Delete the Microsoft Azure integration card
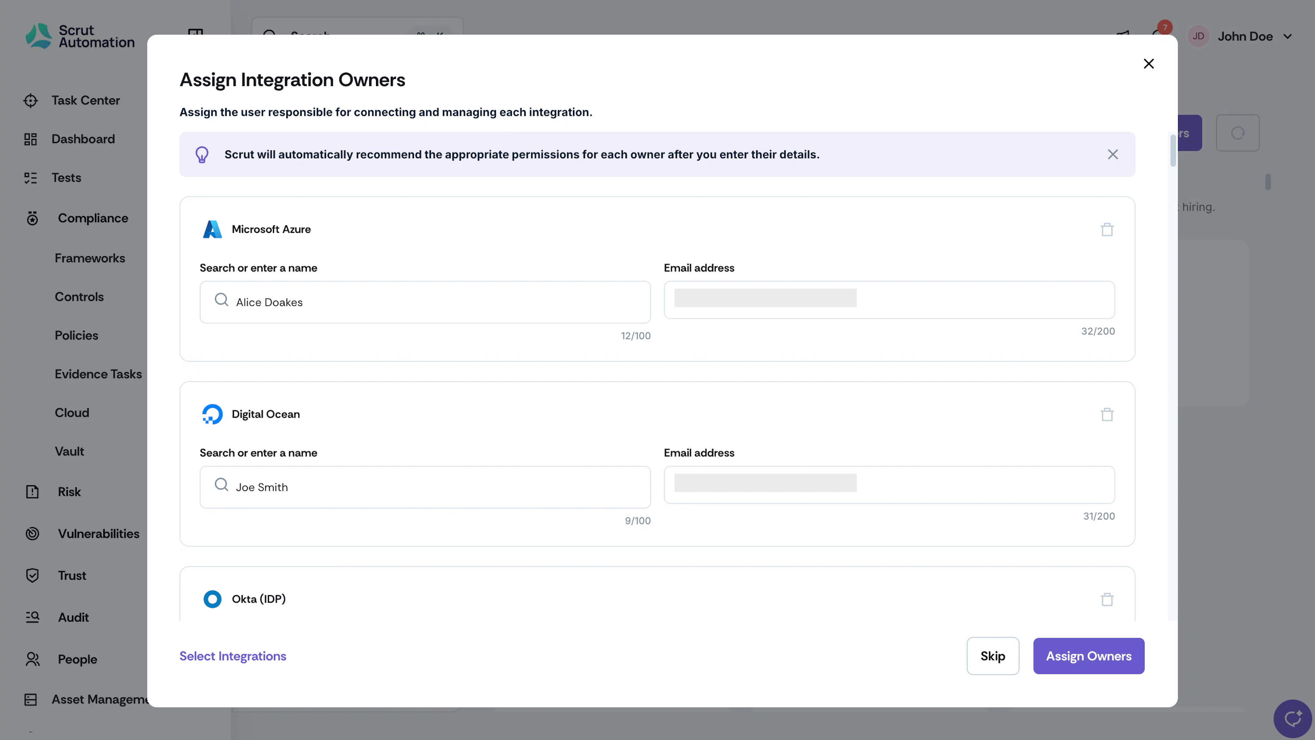 click(x=1107, y=230)
